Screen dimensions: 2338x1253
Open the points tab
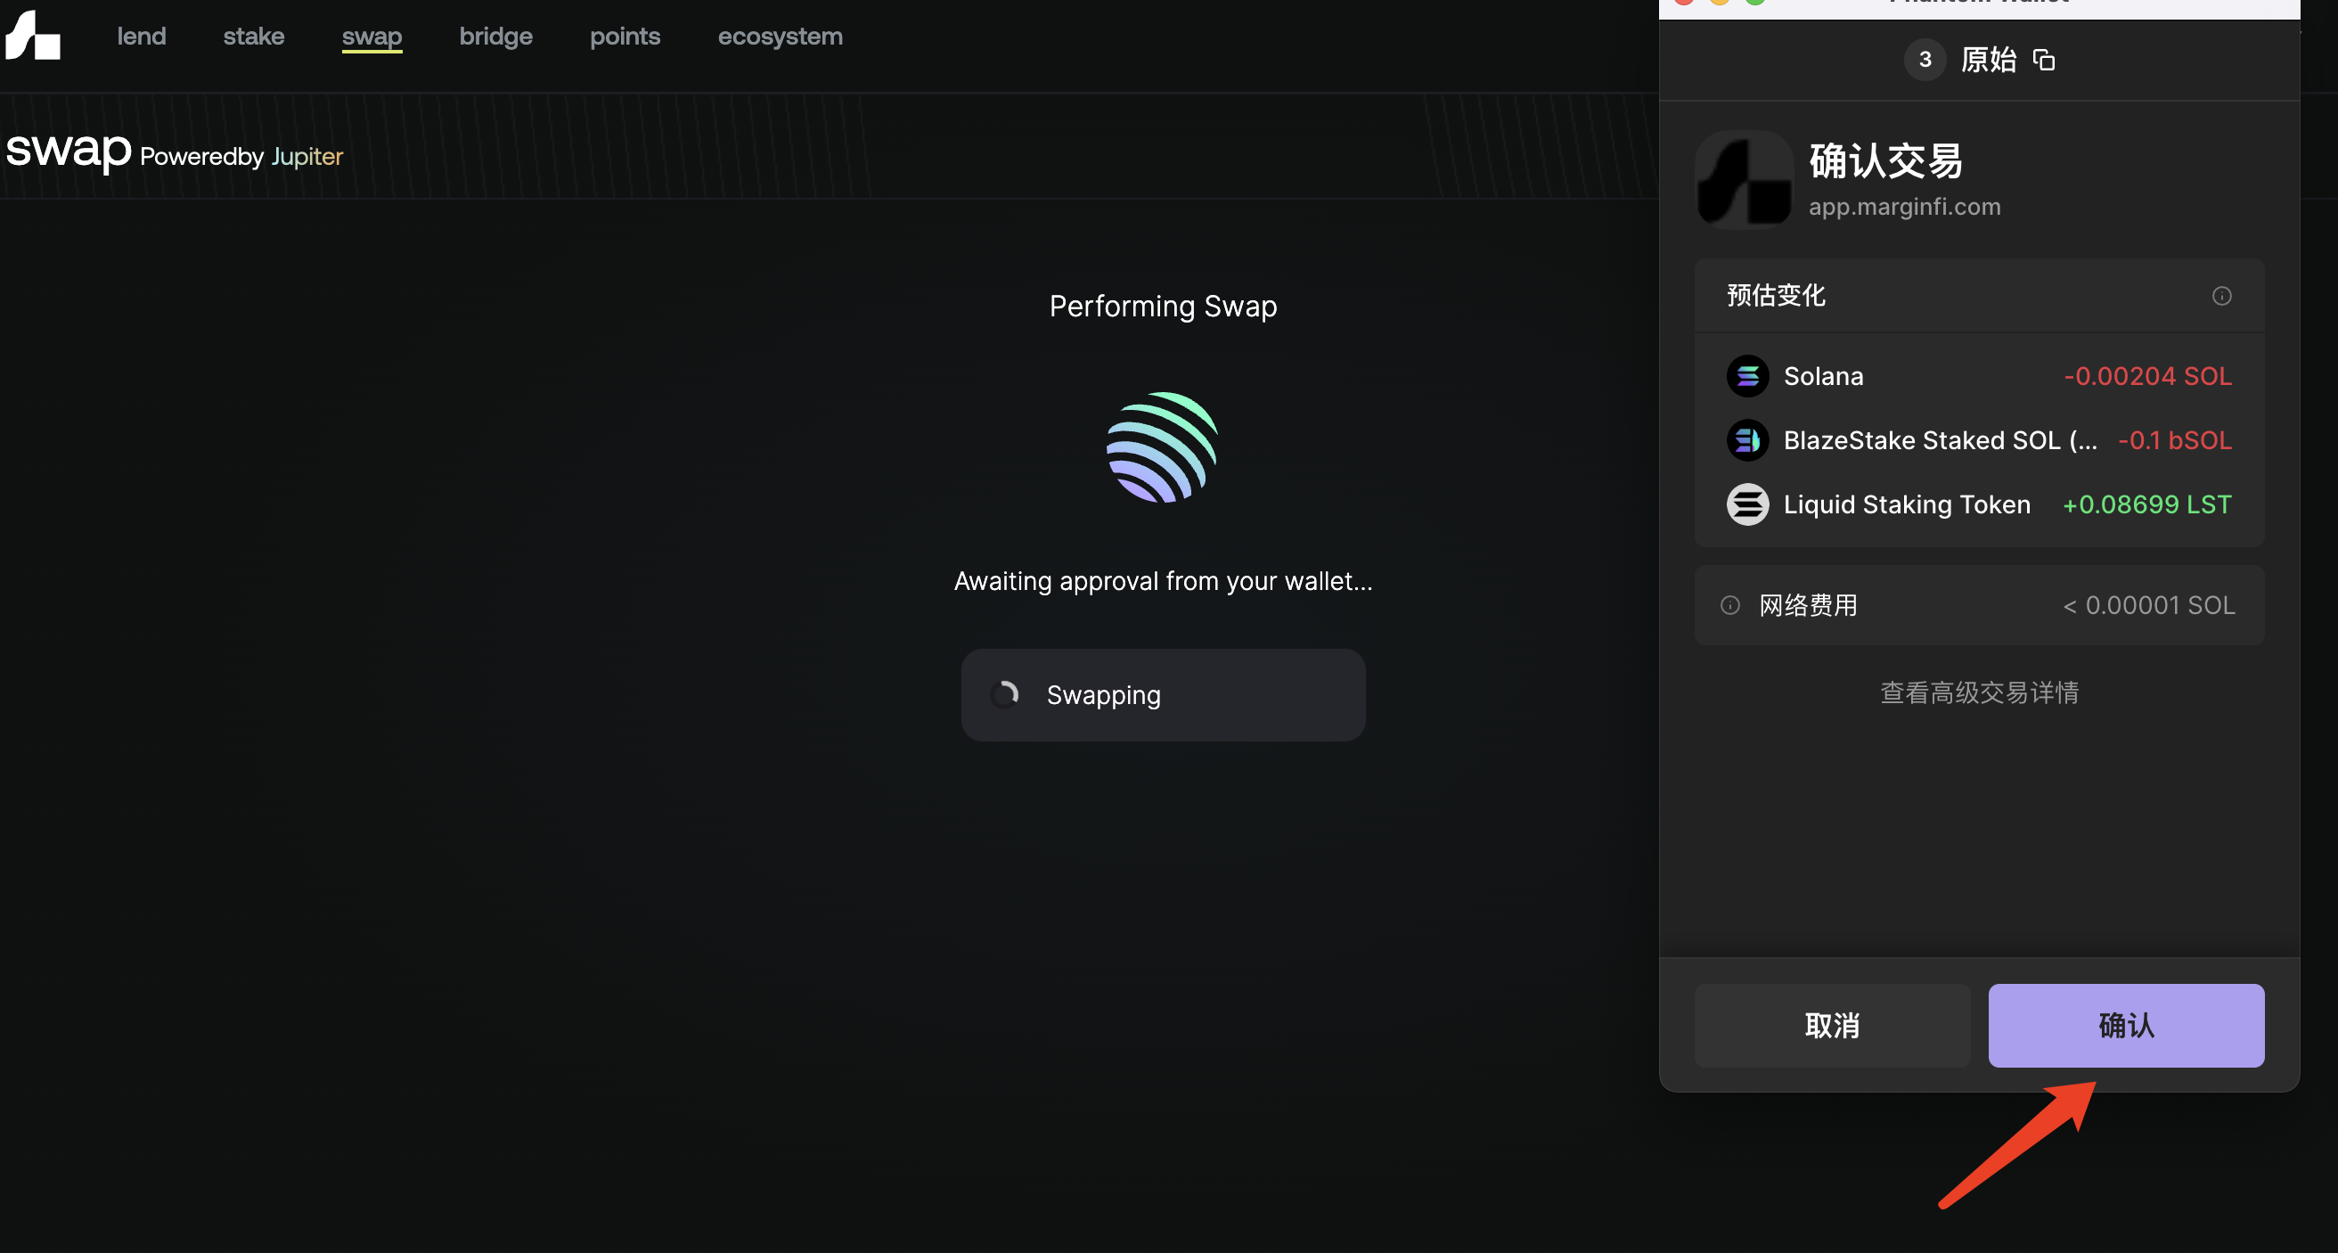(x=625, y=37)
